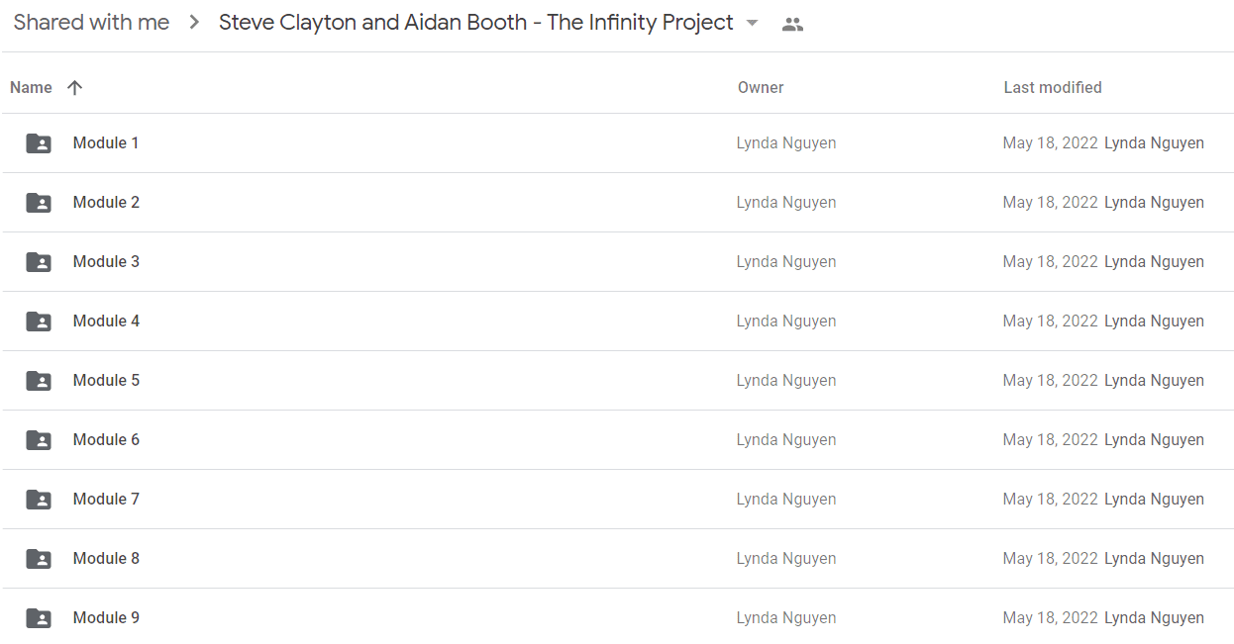This screenshot has height=644, width=1234.
Task: Select the Module 8 folder name
Action: (106, 558)
